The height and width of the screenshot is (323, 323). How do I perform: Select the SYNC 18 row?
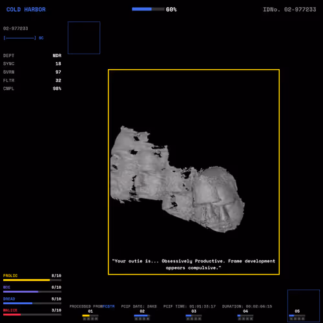[x=32, y=64]
